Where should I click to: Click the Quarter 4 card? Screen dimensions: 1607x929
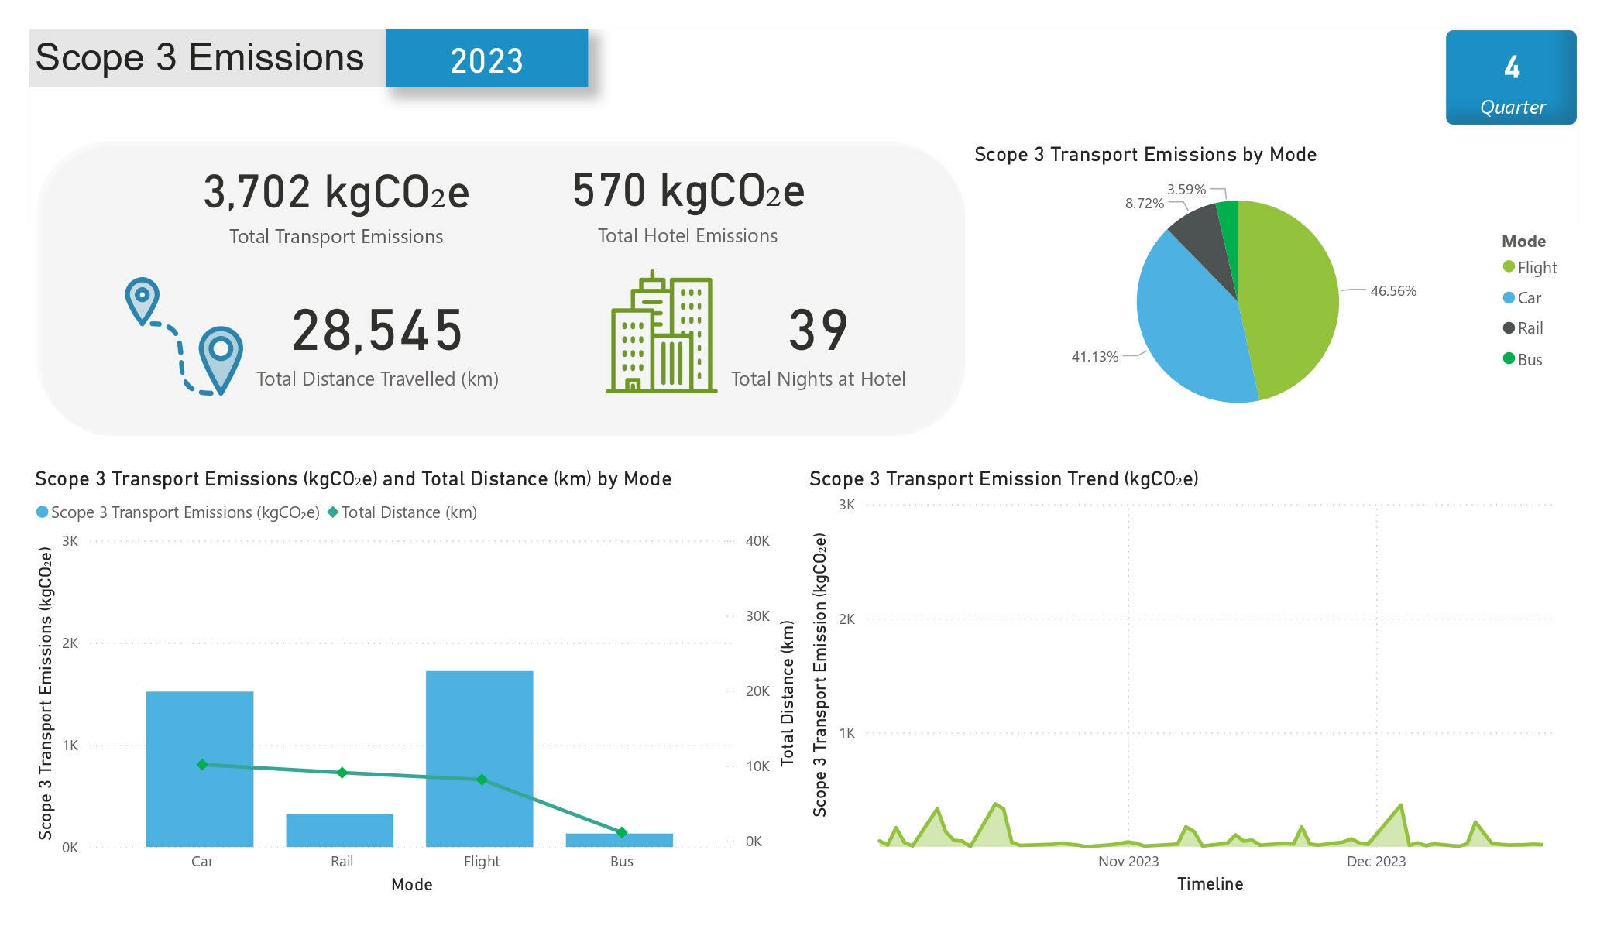[x=1510, y=77]
